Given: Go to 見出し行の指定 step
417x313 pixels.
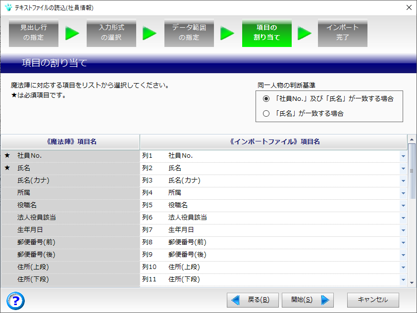Looking at the screenshot, I should coord(34,33).
